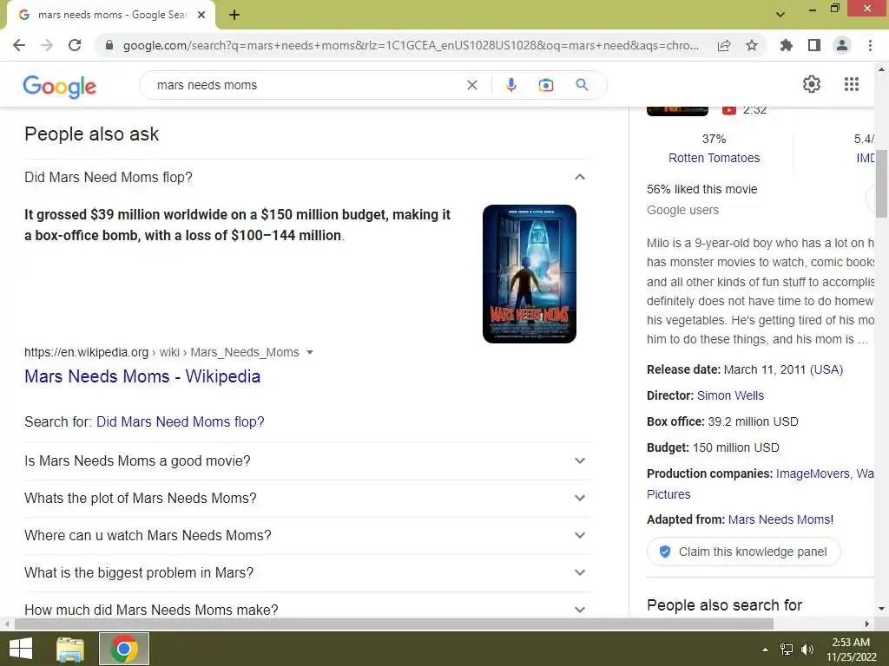The width and height of the screenshot is (889, 666).
Task: Open a new tab with plus button
Action: pos(234,15)
